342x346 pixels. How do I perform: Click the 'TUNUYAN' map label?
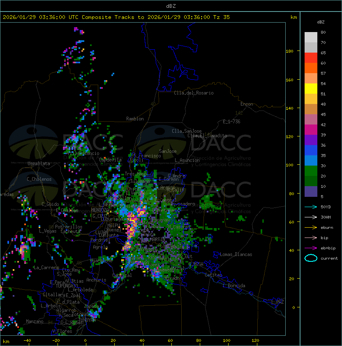point(87,320)
